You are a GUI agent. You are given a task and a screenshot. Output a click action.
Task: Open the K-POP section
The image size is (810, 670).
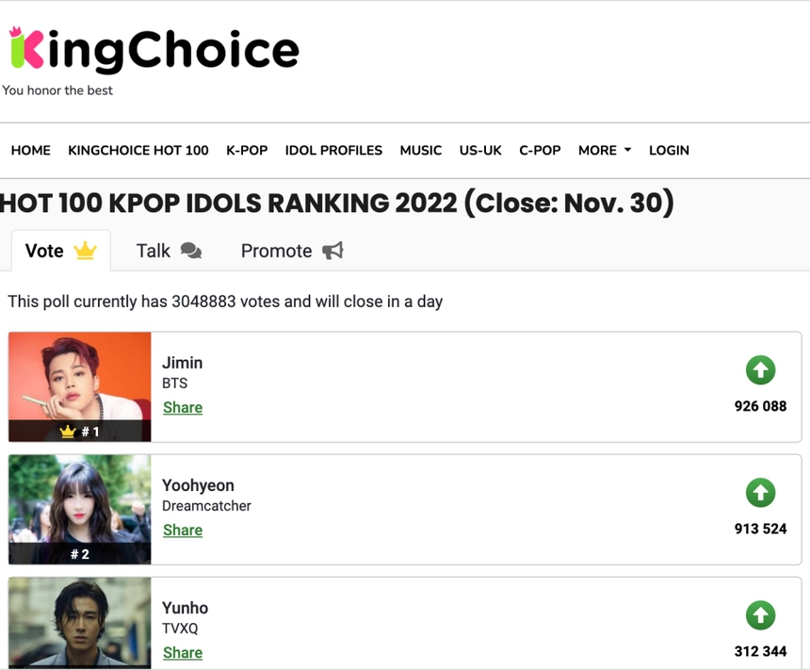pos(247,150)
